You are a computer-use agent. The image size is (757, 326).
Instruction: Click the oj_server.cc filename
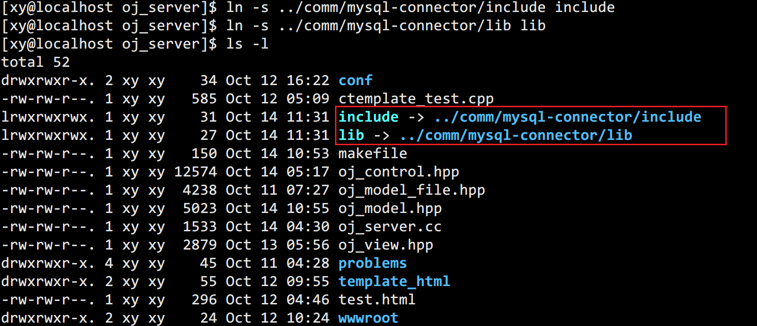(390, 226)
